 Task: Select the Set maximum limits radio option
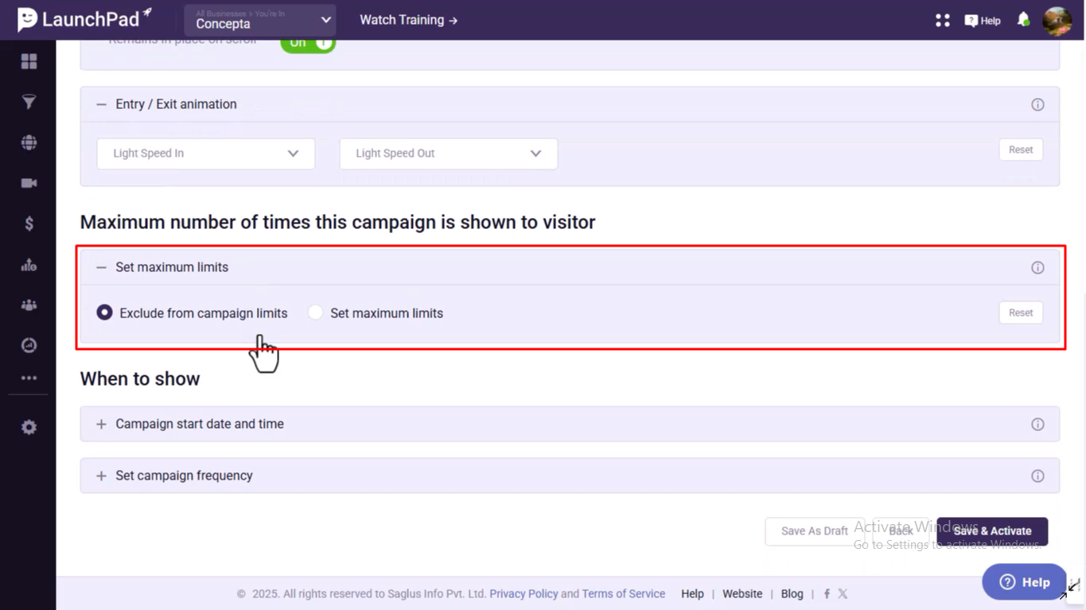315,313
